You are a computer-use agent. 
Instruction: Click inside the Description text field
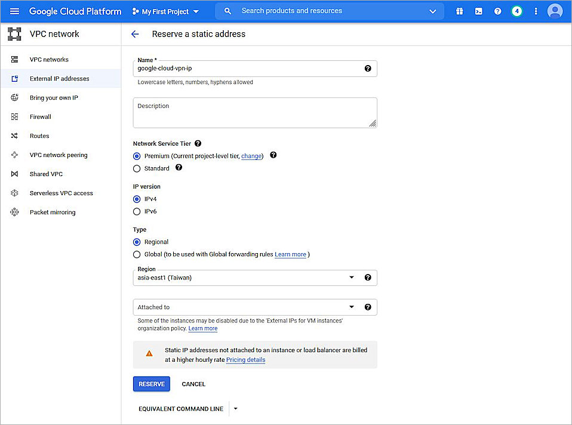click(255, 112)
